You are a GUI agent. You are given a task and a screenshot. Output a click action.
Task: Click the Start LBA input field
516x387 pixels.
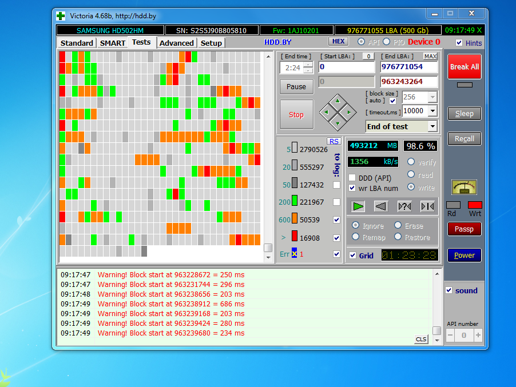347,67
